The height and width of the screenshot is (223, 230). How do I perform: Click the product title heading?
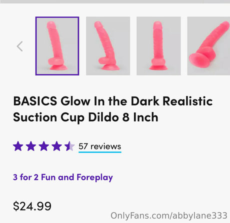(x=113, y=109)
